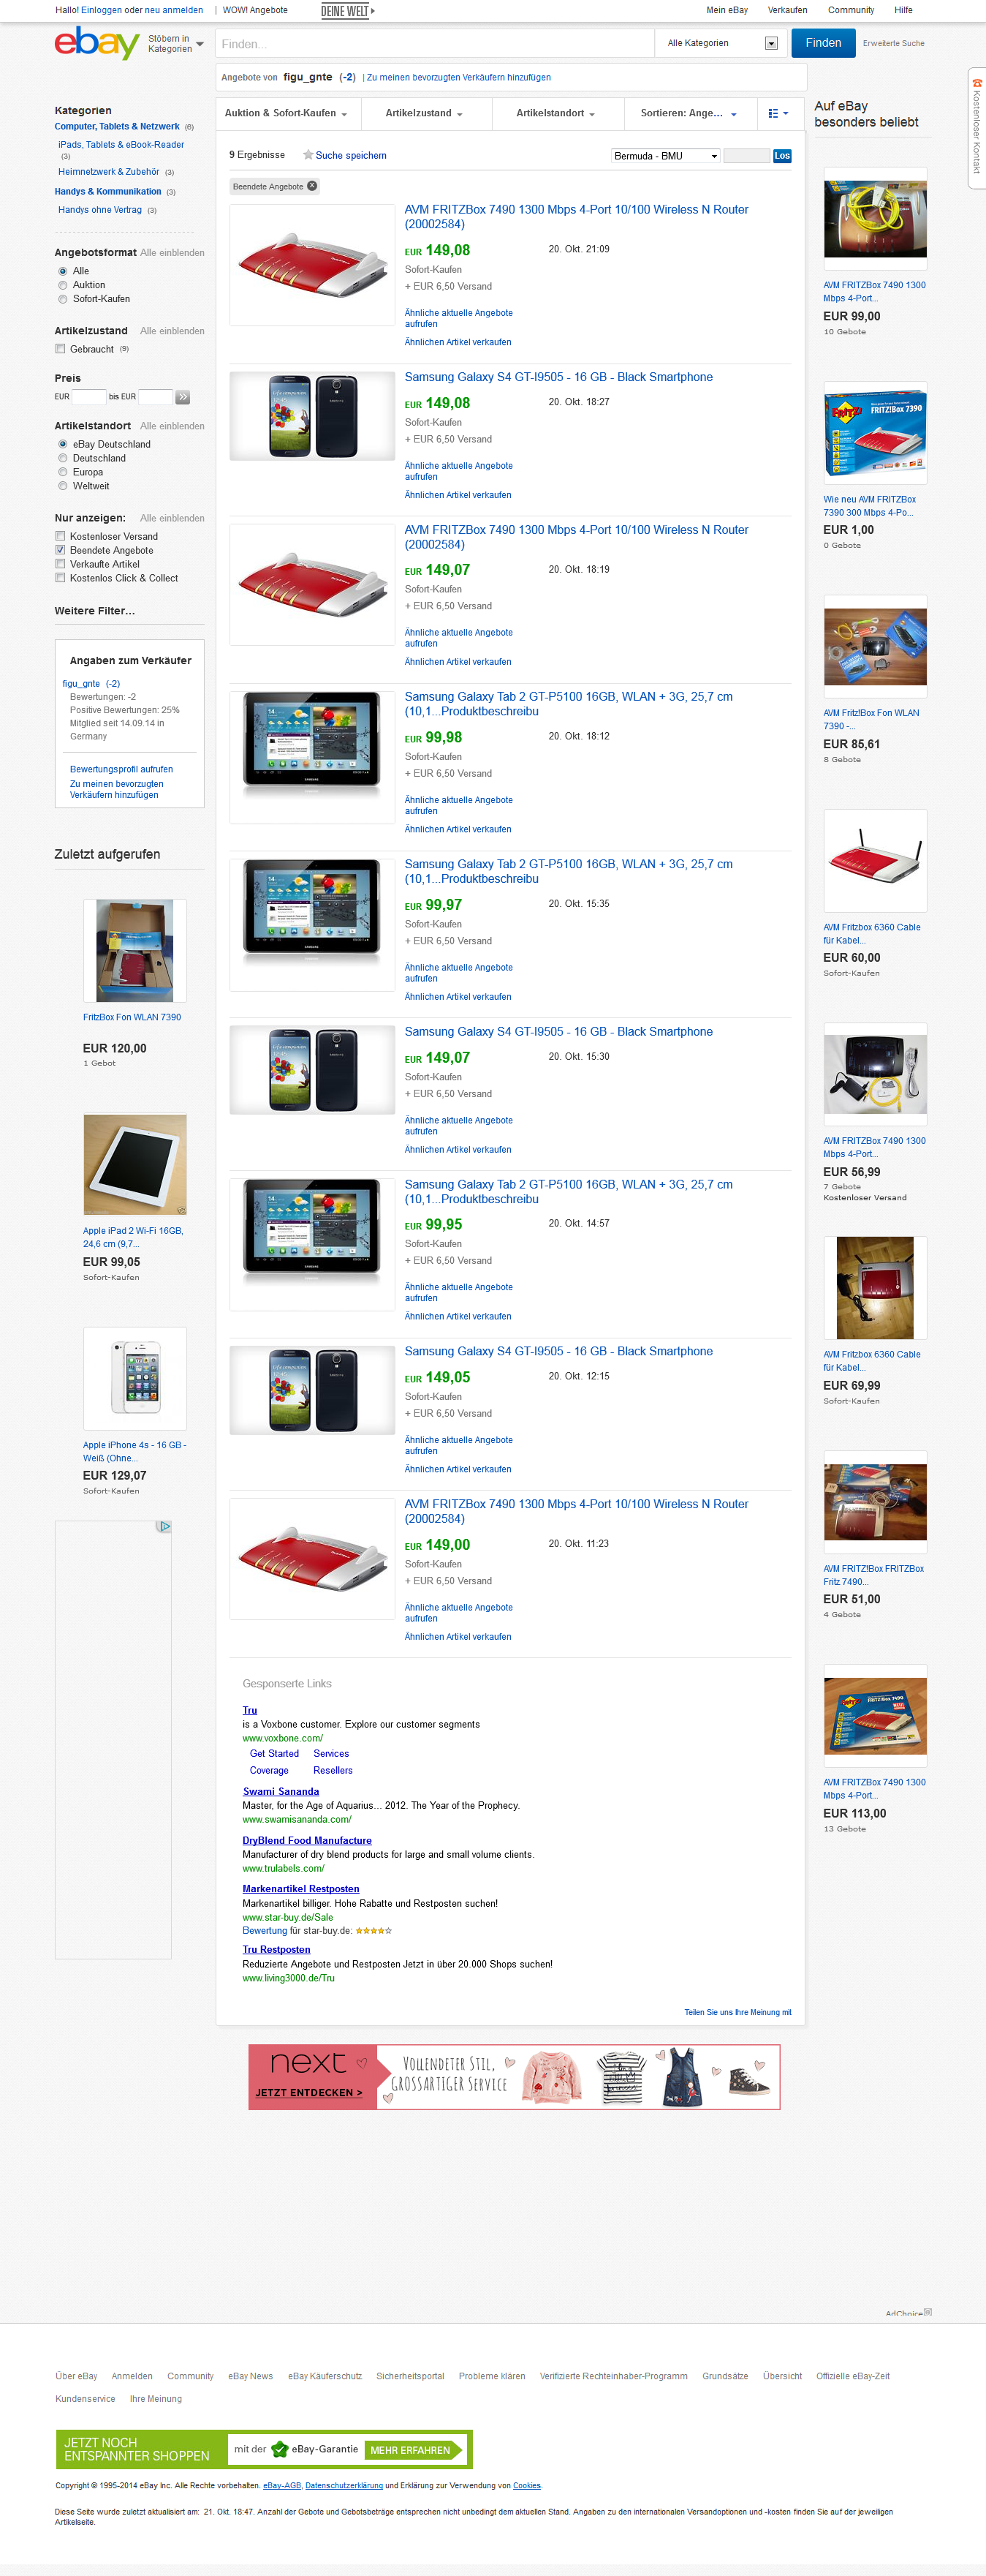Open the list view options icon
Image resolution: width=986 pixels, height=2576 pixels.
[778, 114]
